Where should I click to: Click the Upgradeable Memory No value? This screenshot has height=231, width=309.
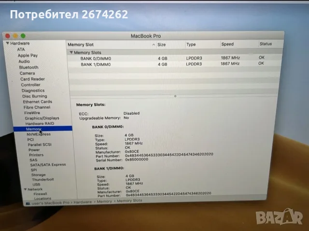pos(126,117)
